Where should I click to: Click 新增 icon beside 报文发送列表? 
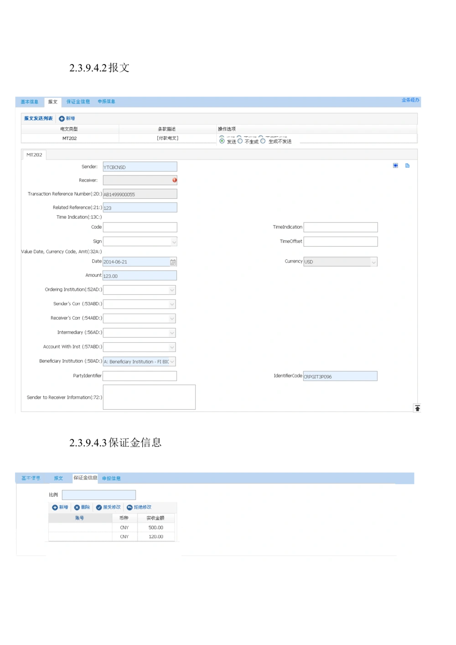[62, 119]
